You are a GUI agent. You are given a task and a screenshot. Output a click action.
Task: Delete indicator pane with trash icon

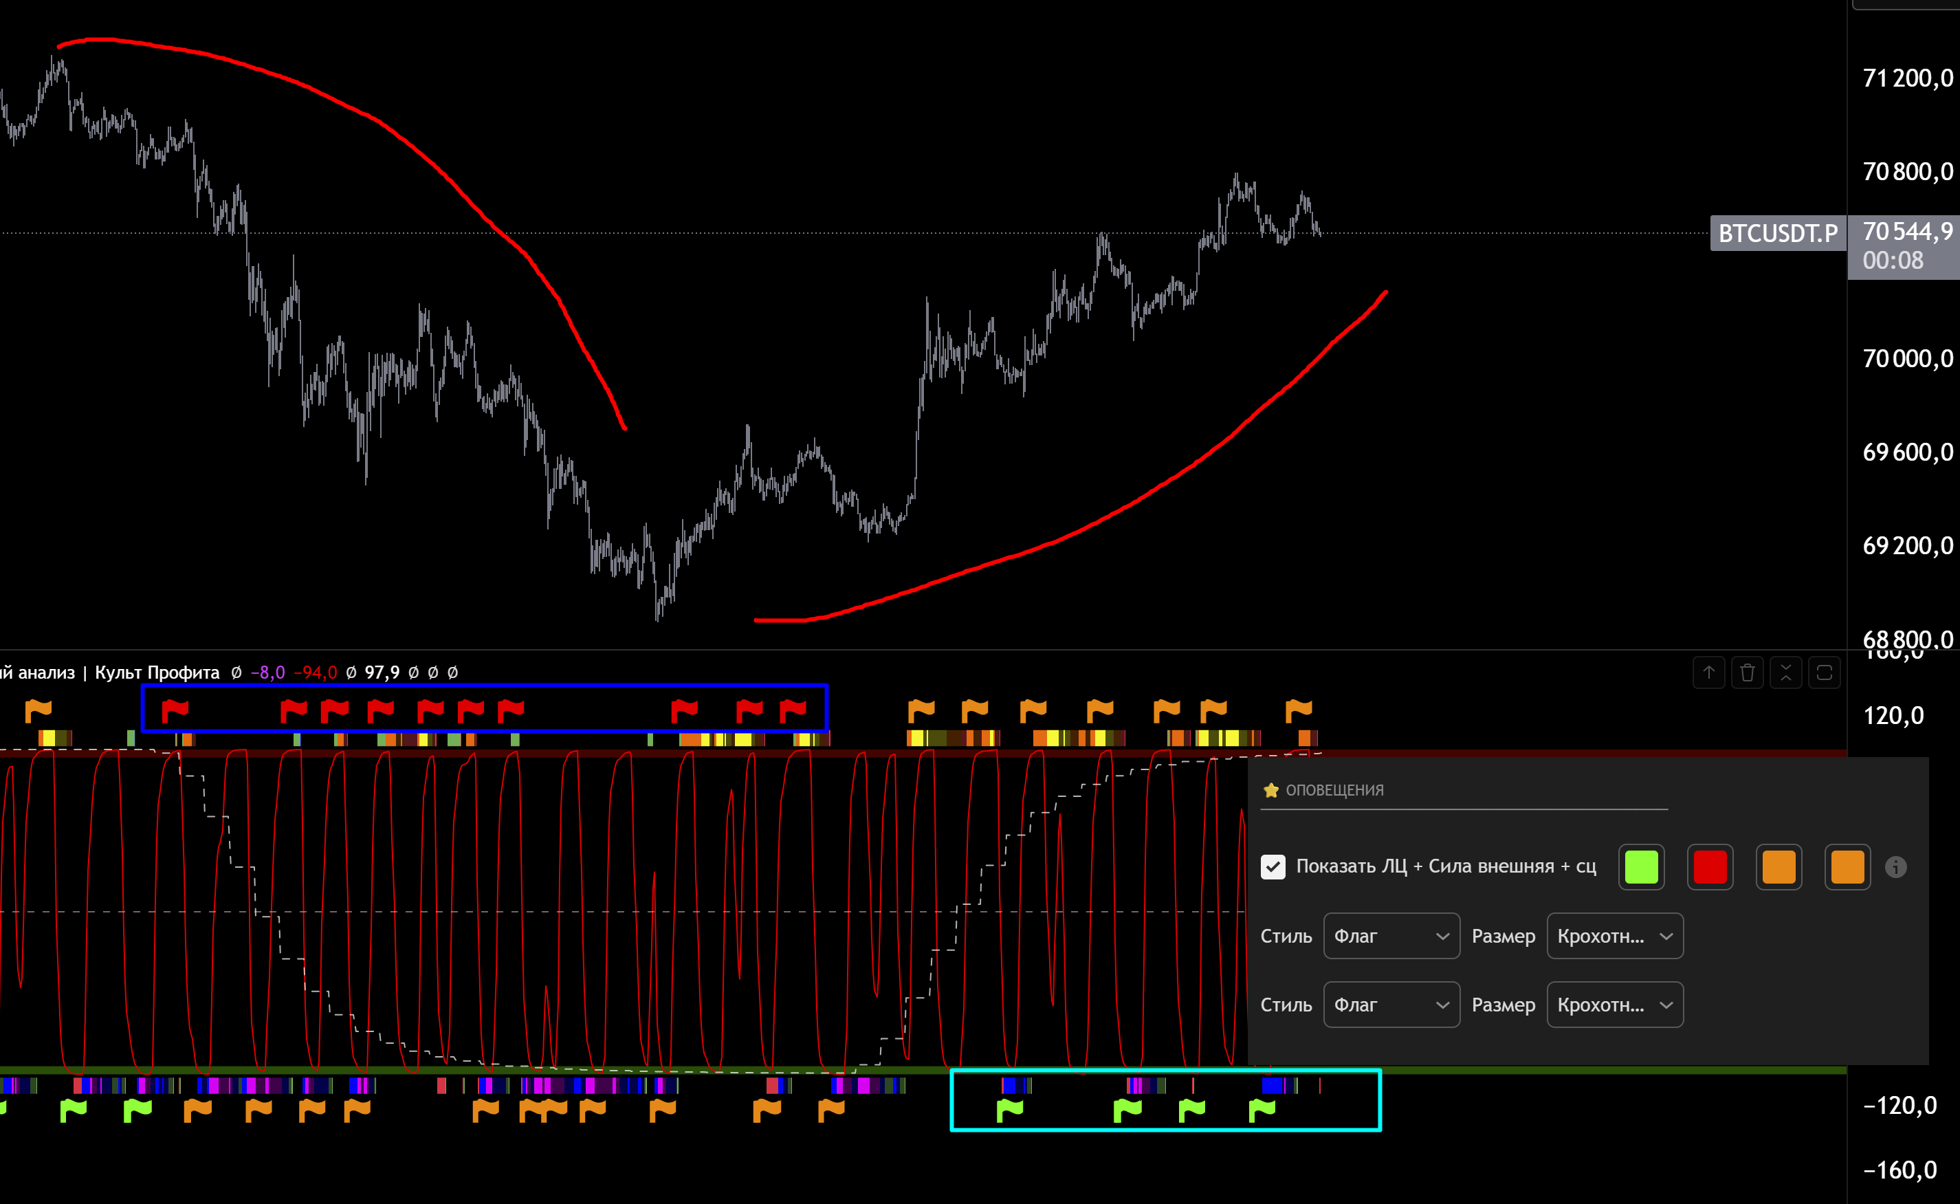[1748, 673]
